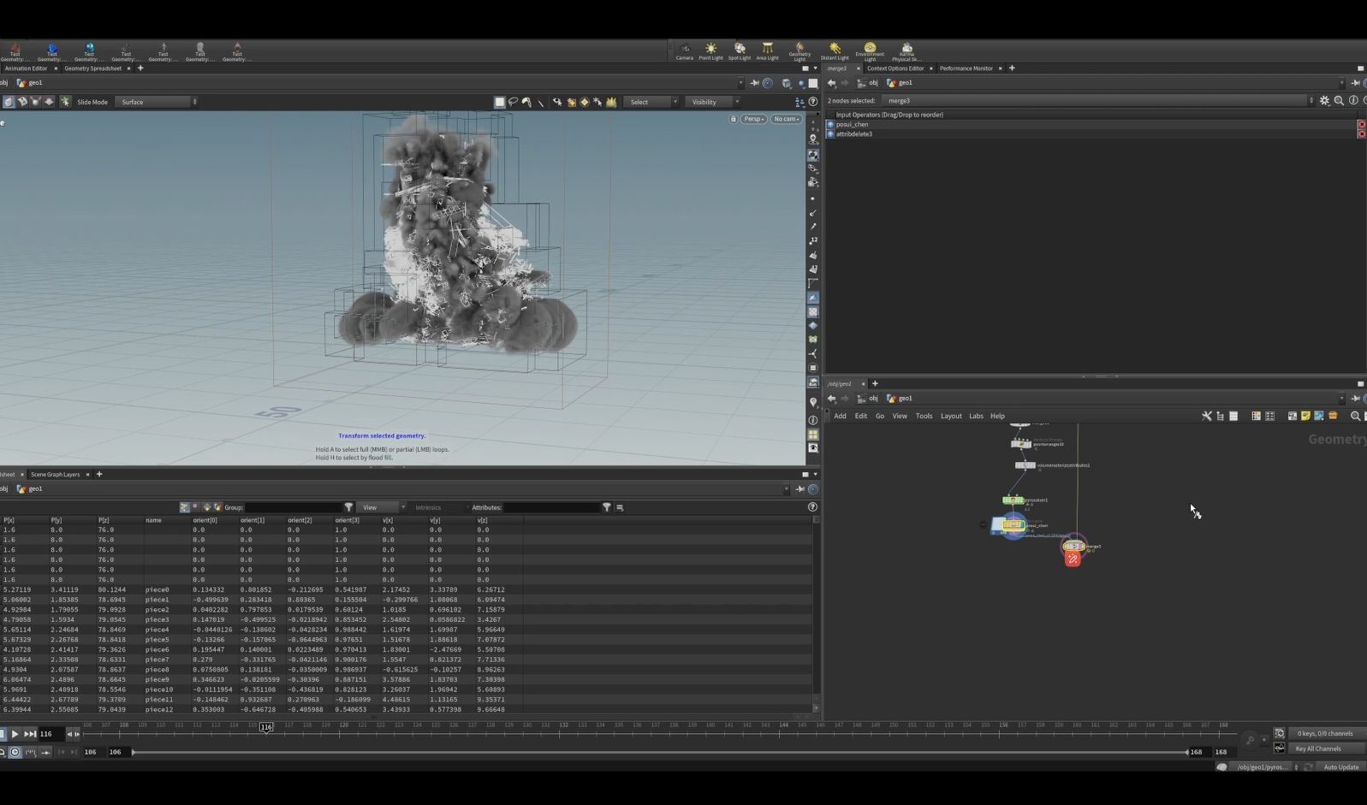Remove attribdelete3 input with red X
This screenshot has height=805, width=1367.
pyautogui.click(x=1361, y=134)
